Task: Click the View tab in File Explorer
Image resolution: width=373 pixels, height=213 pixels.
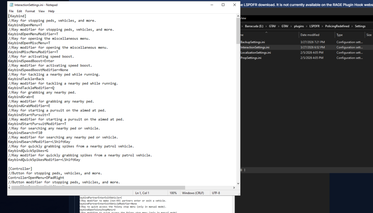Action: click(243, 18)
